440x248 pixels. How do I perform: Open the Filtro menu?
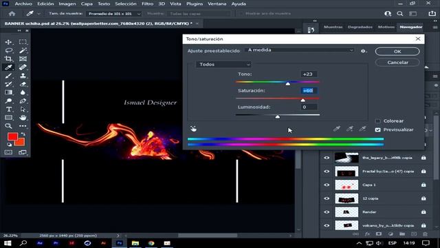tap(147, 3)
